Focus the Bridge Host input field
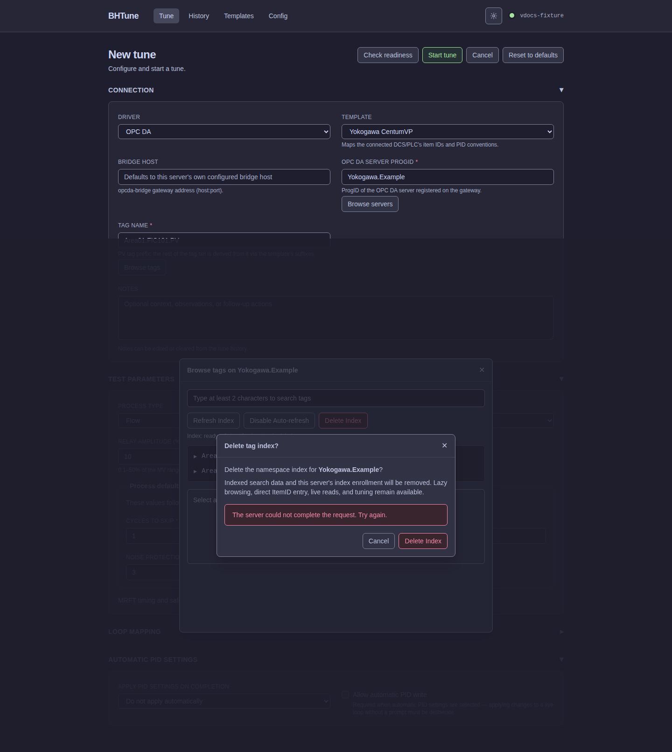Viewport: 672px width, 752px height. click(224, 177)
